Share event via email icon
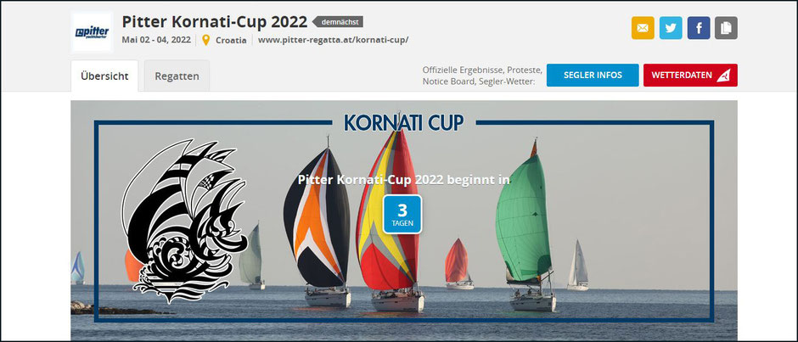Image resolution: width=798 pixels, height=342 pixels. click(643, 28)
